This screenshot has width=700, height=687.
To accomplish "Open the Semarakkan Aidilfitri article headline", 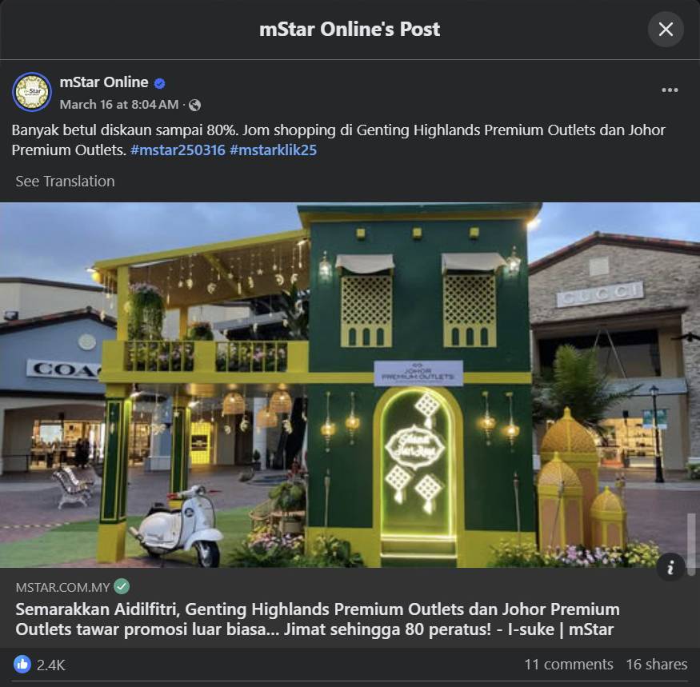I will pos(318,619).
